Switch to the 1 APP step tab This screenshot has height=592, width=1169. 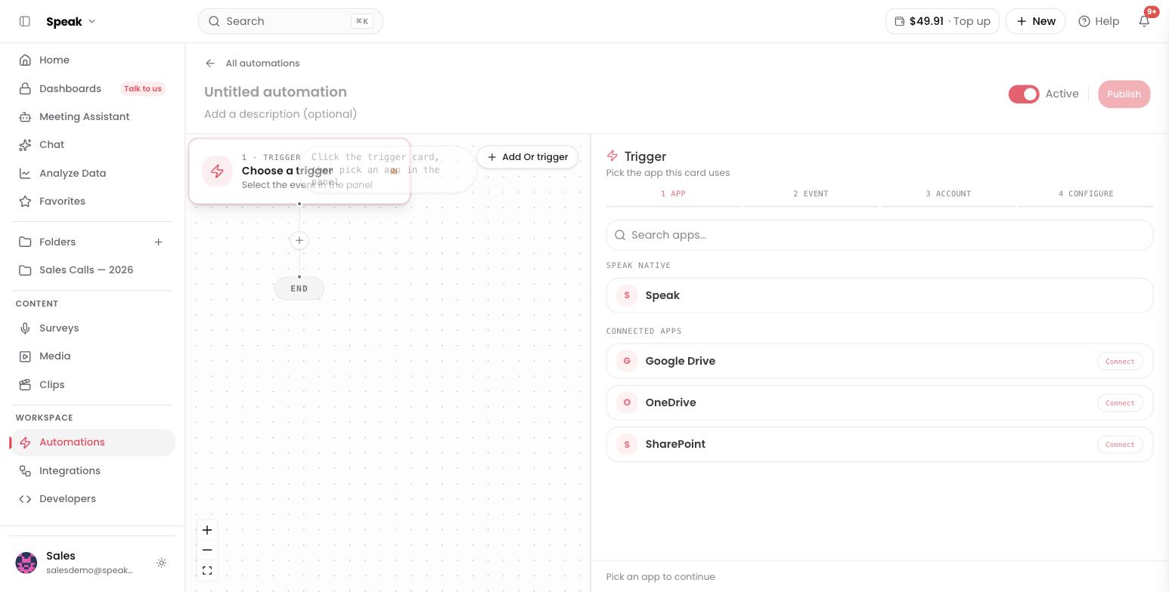click(x=673, y=195)
